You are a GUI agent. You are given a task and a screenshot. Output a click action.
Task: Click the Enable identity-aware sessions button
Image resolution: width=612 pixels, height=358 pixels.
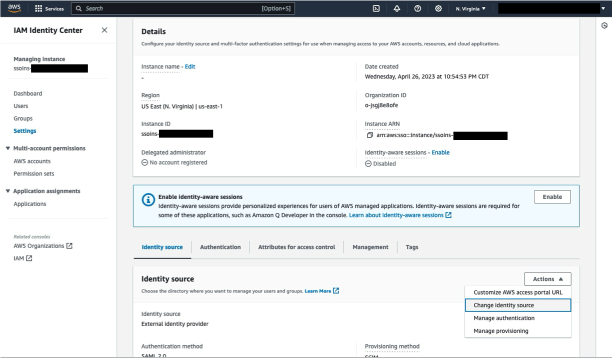click(552, 196)
